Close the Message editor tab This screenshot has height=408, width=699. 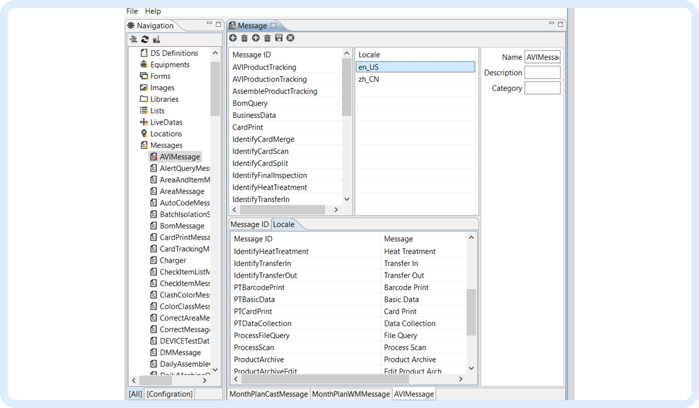tap(273, 25)
